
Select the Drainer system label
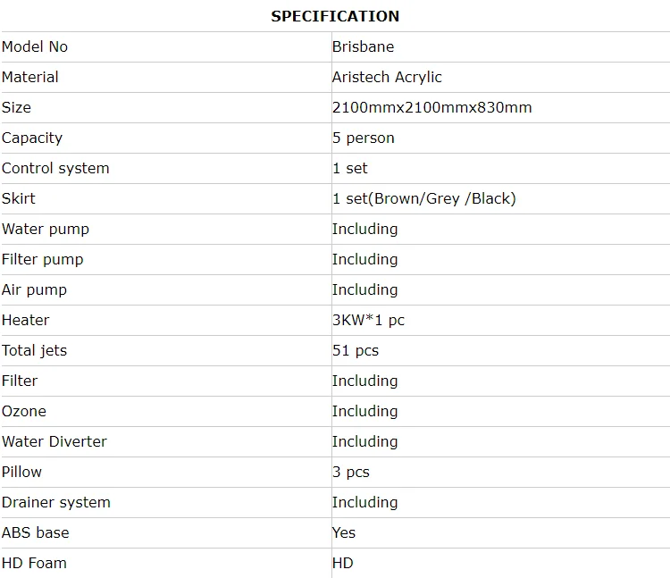(56, 502)
